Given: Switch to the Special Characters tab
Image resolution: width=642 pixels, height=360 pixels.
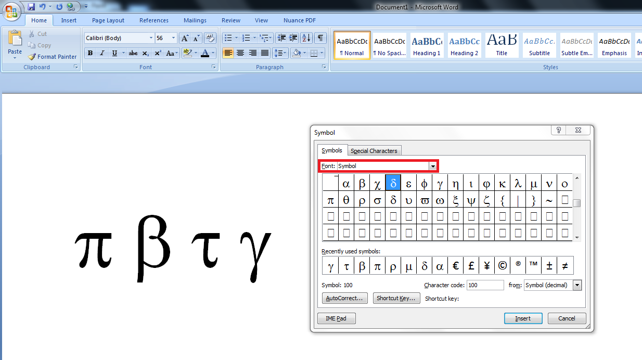Looking at the screenshot, I should (x=374, y=150).
